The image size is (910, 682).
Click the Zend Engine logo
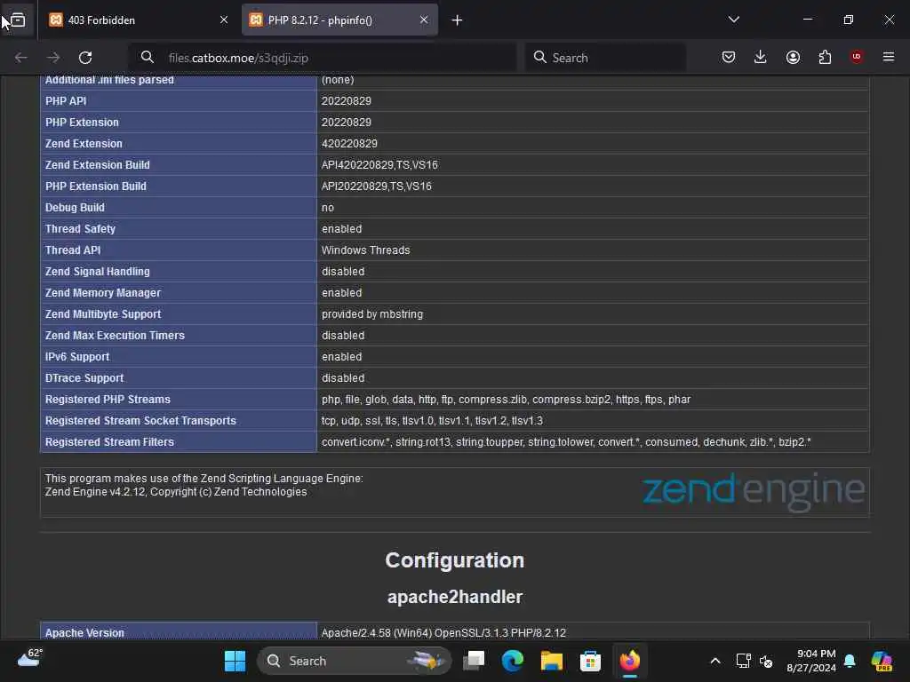[754, 490]
